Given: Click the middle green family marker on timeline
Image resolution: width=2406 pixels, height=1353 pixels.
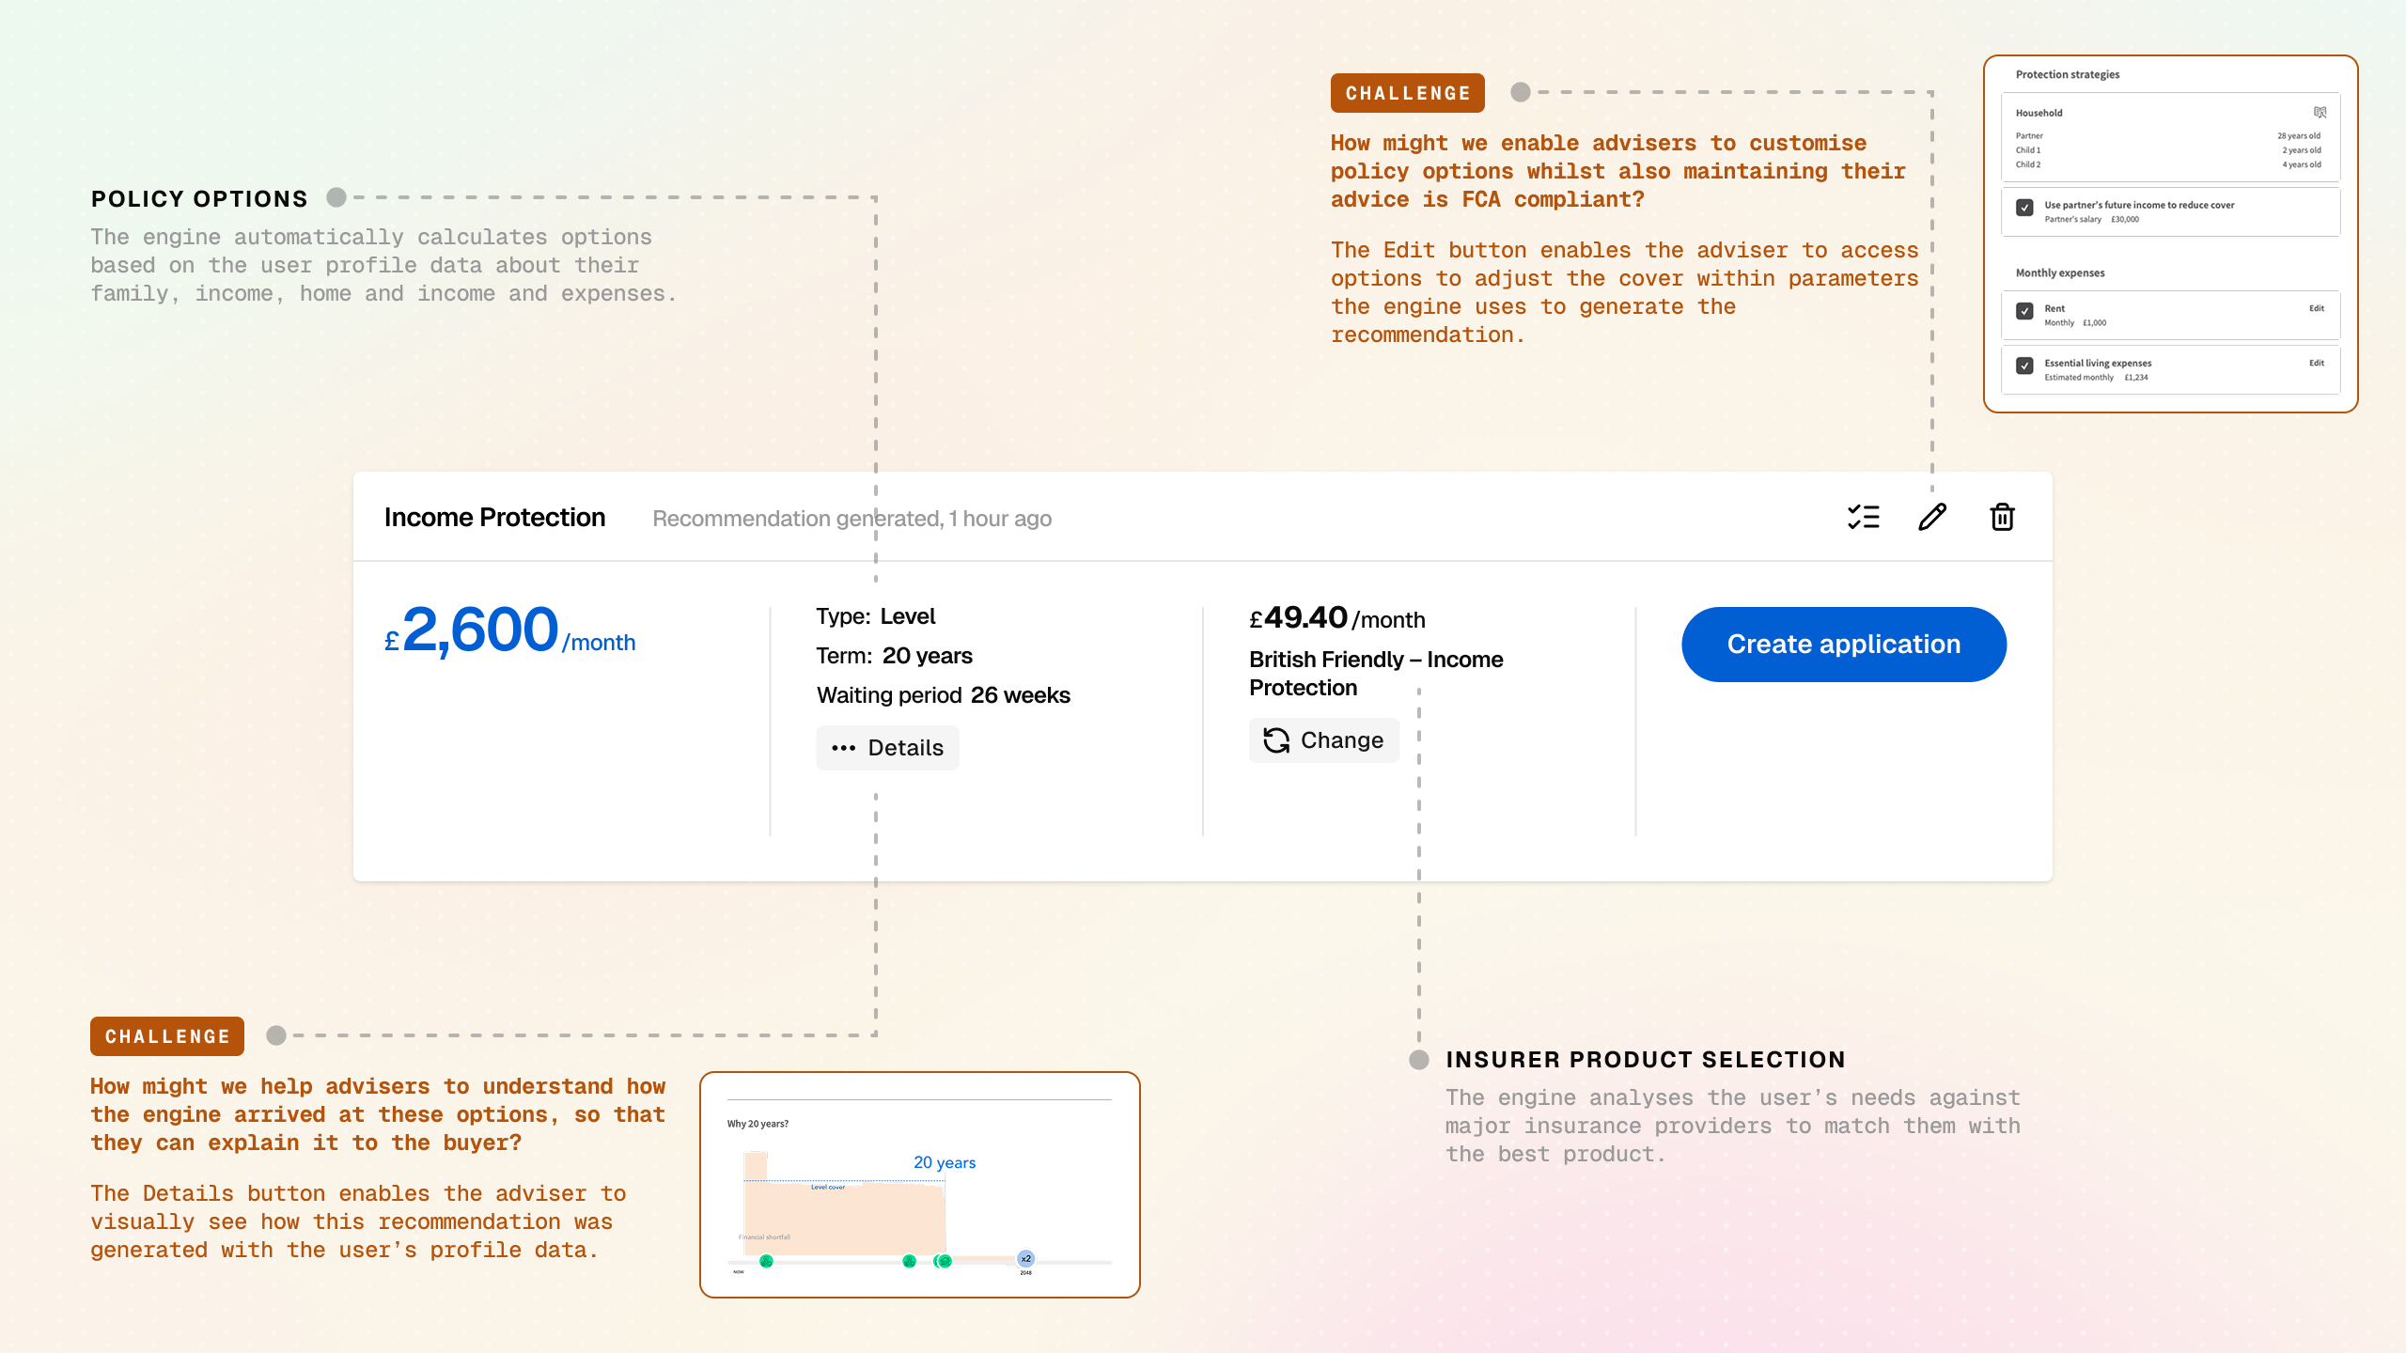Looking at the screenshot, I should (909, 1261).
